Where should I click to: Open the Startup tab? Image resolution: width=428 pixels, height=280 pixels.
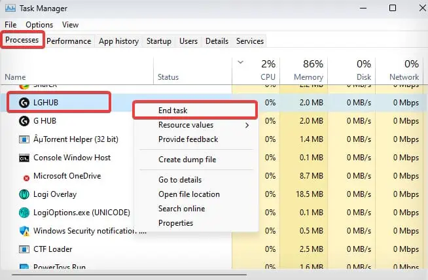click(159, 41)
